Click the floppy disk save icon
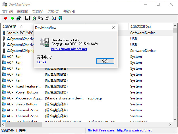The width and height of the screenshot is (178, 134). pos(27,18)
